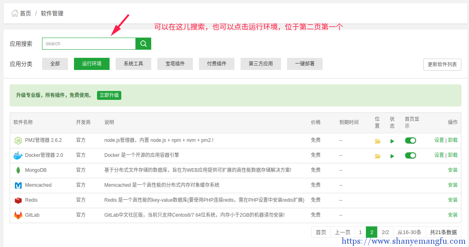
Task: Click the 立即升级 upgrade button
Action: coord(109,95)
